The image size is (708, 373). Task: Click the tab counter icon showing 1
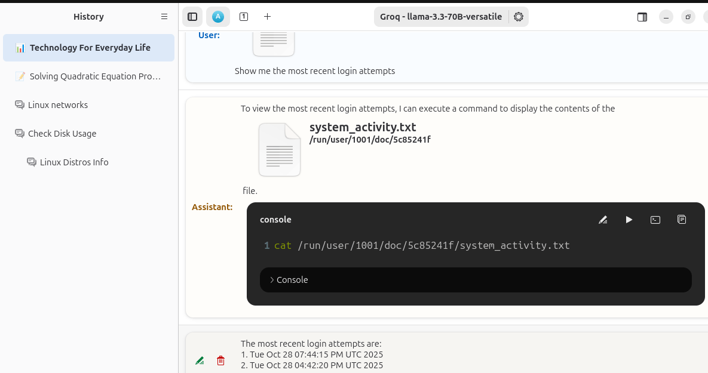pyautogui.click(x=244, y=17)
